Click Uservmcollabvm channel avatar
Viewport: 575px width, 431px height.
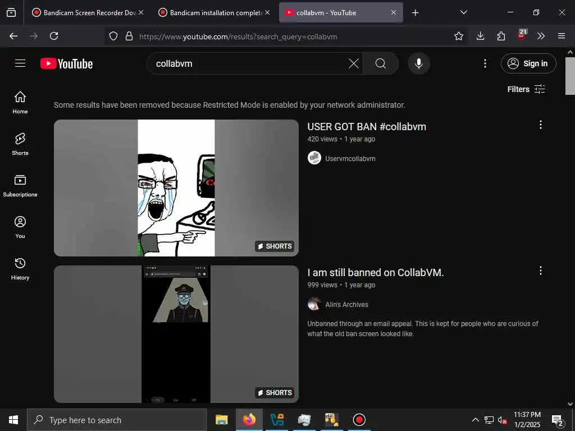pyautogui.click(x=314, y=158)
